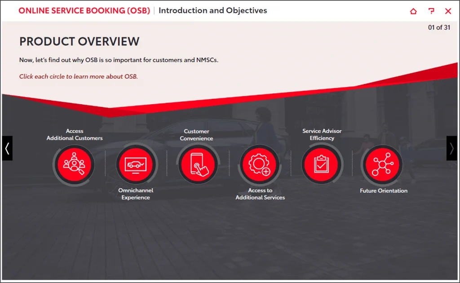Click the Future Orientation network icon

click(383, 164)
